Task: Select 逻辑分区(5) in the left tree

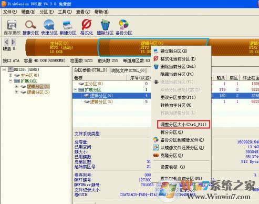Action: [38, 92]
